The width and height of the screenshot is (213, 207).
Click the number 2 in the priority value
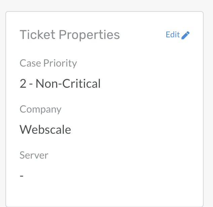(x=23, y=83)
